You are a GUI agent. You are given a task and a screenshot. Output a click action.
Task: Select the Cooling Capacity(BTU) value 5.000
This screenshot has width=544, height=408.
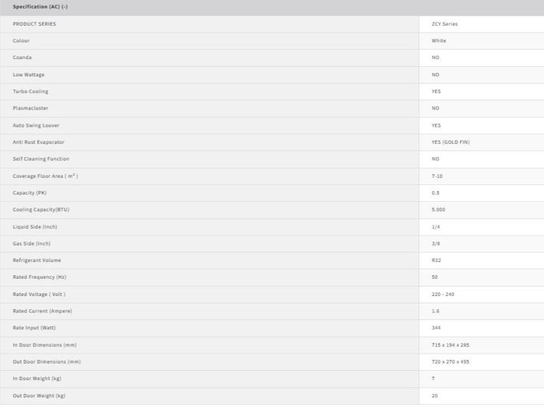click(x=438, y=210)
